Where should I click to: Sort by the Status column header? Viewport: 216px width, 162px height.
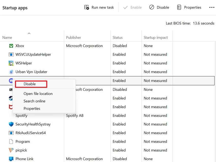[x=117, y=37]
